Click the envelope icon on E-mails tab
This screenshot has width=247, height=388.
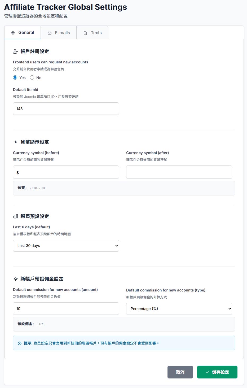click(50, 33)
